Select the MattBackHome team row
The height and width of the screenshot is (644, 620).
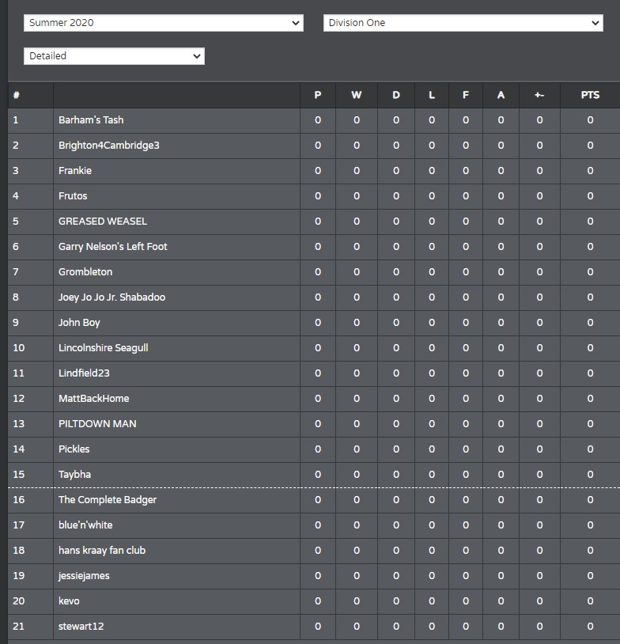(314, 399)
